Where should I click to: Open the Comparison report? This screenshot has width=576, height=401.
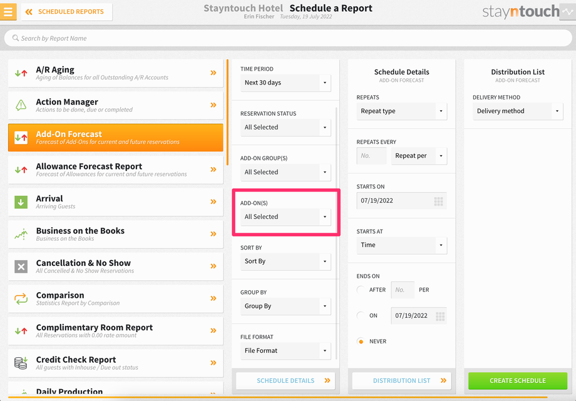[115, 298]
